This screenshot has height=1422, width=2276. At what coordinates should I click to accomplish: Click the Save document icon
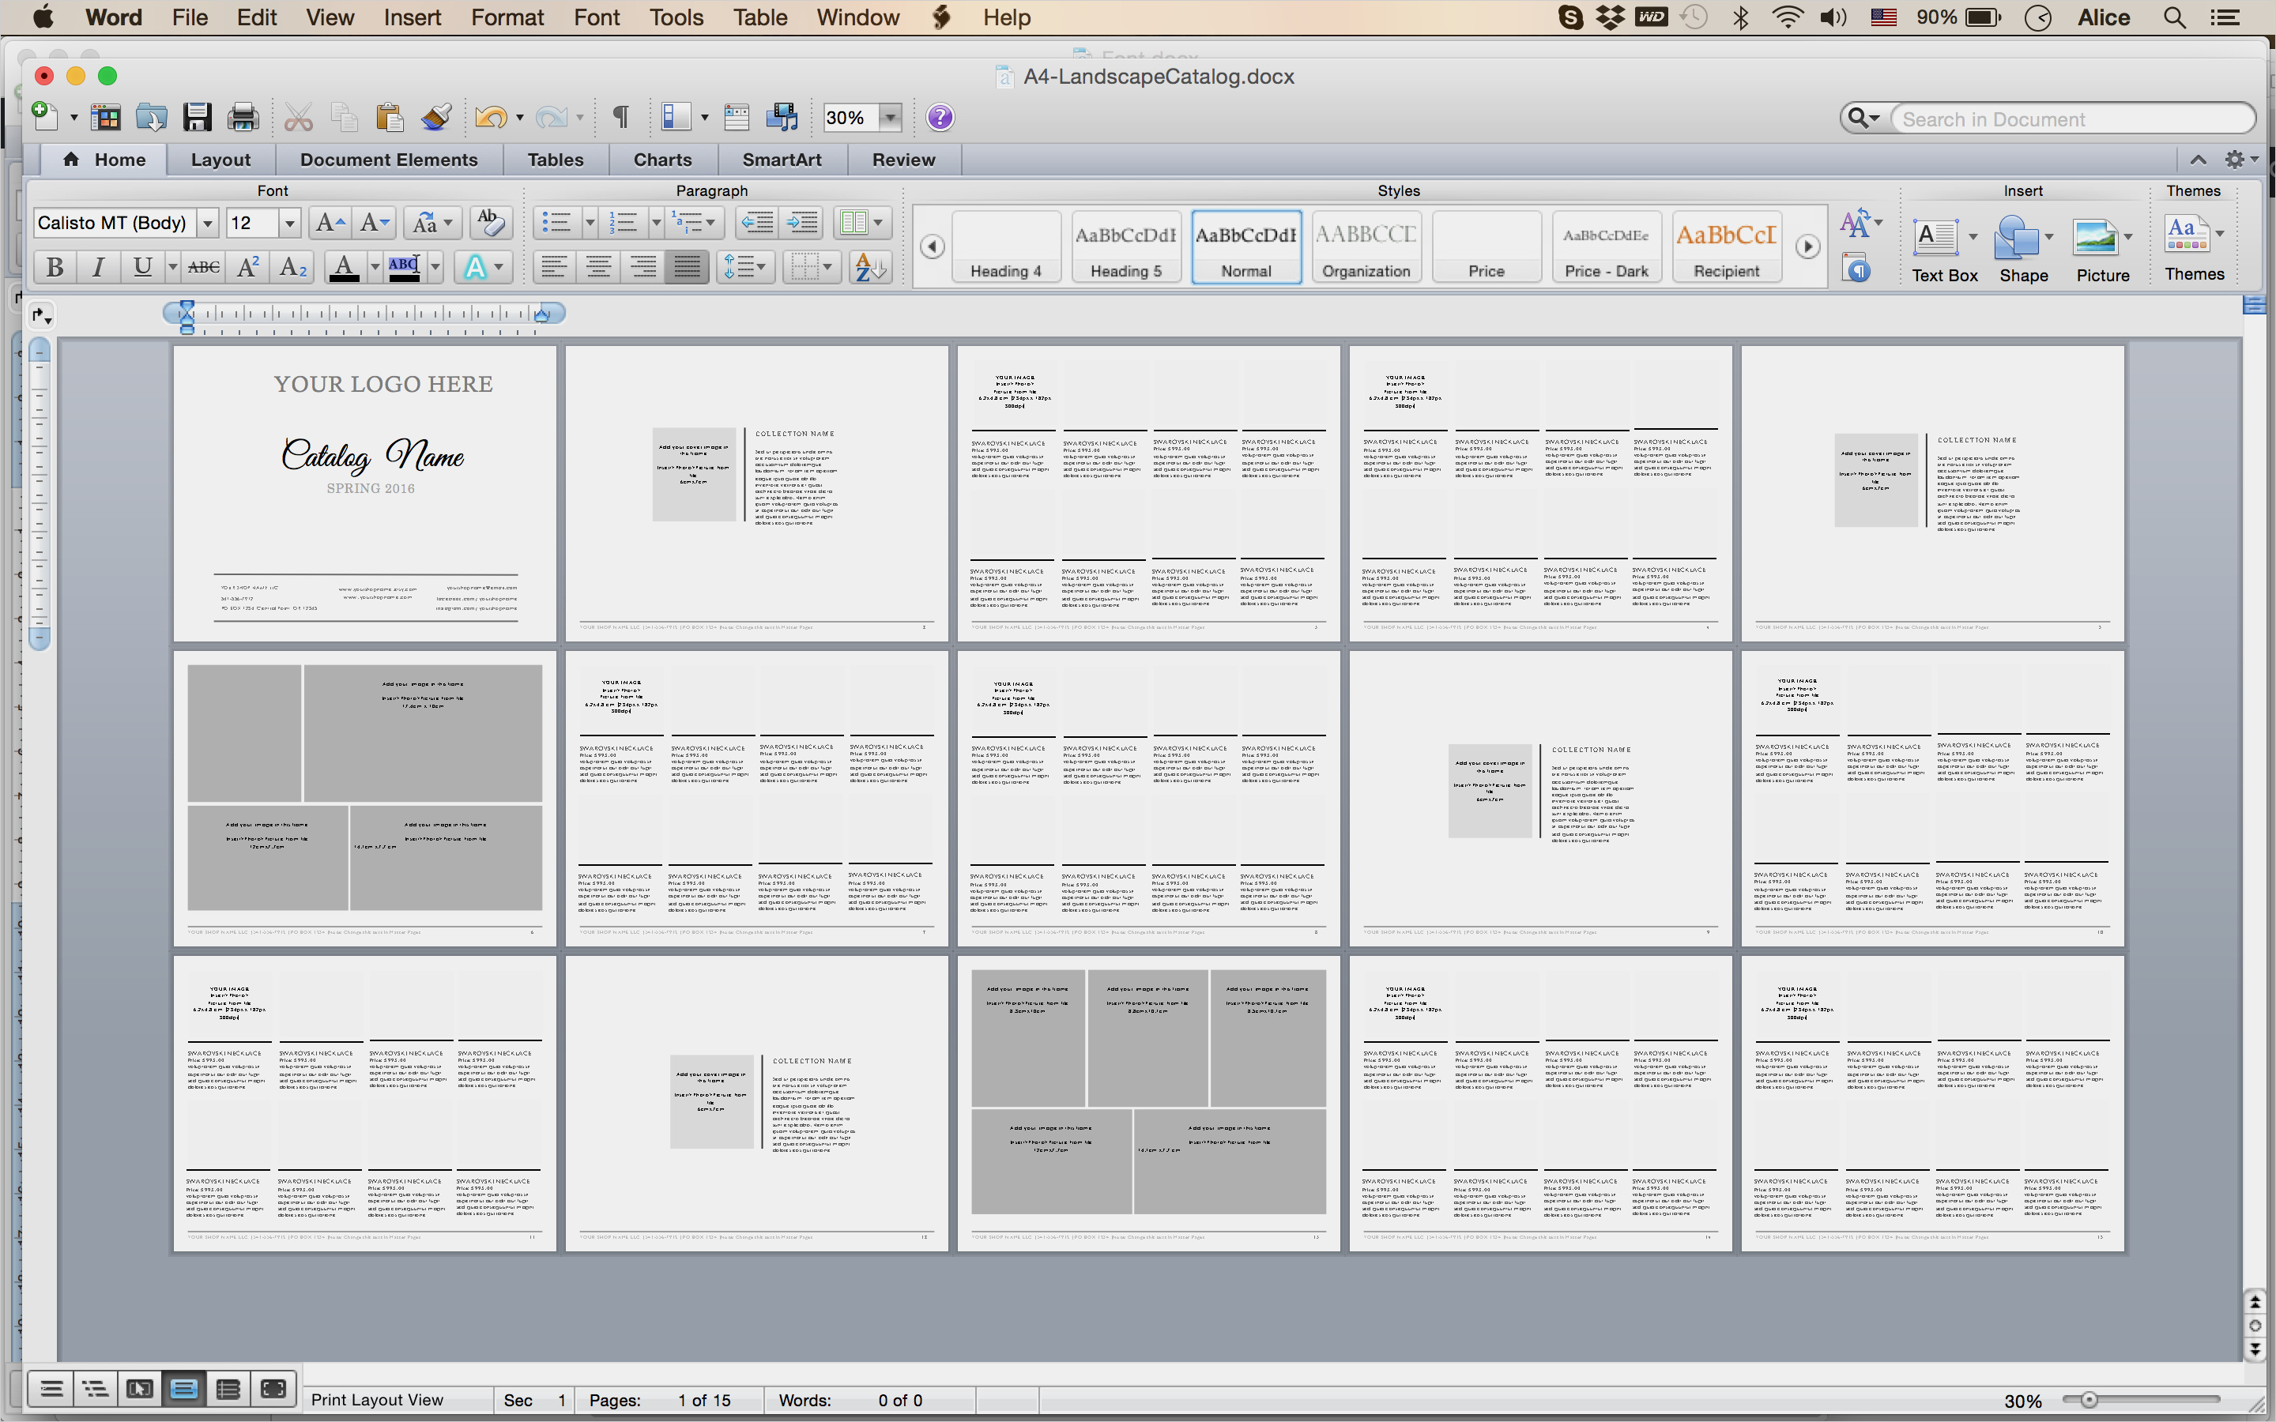198,118
